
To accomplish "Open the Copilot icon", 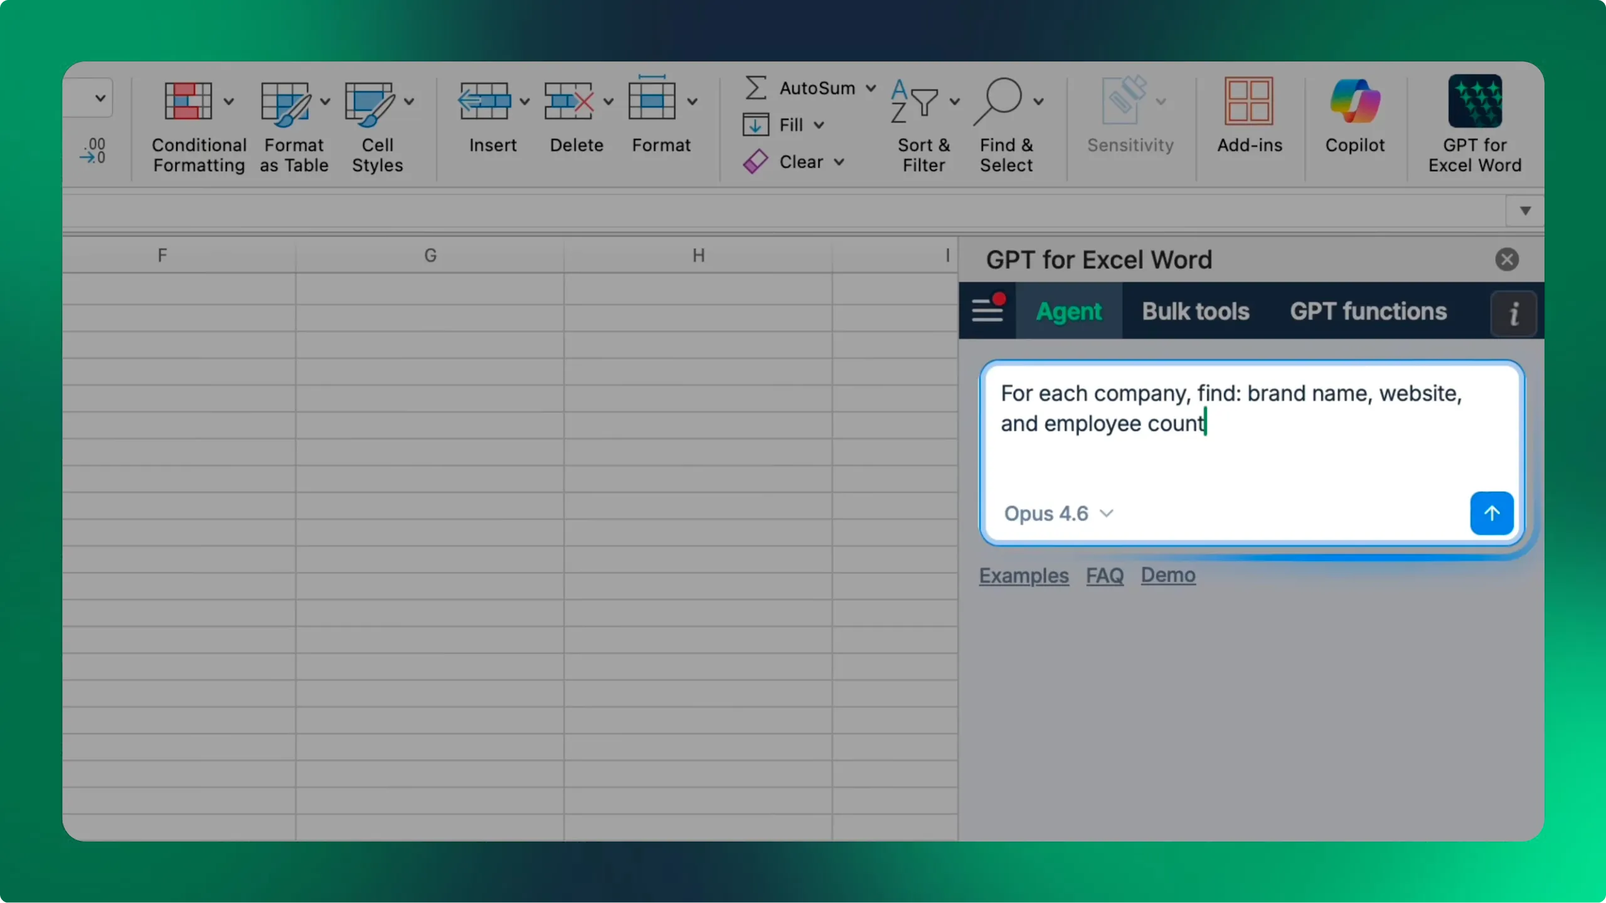I will 1354,102.
